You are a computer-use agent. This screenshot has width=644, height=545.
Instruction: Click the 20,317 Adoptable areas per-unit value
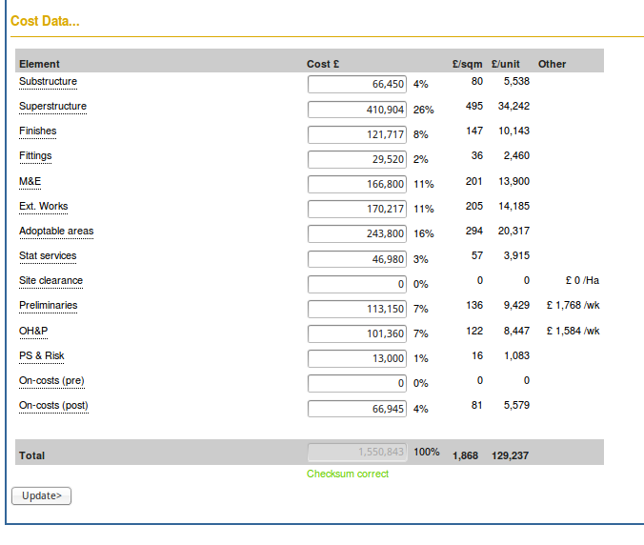(x=513, y=231)
